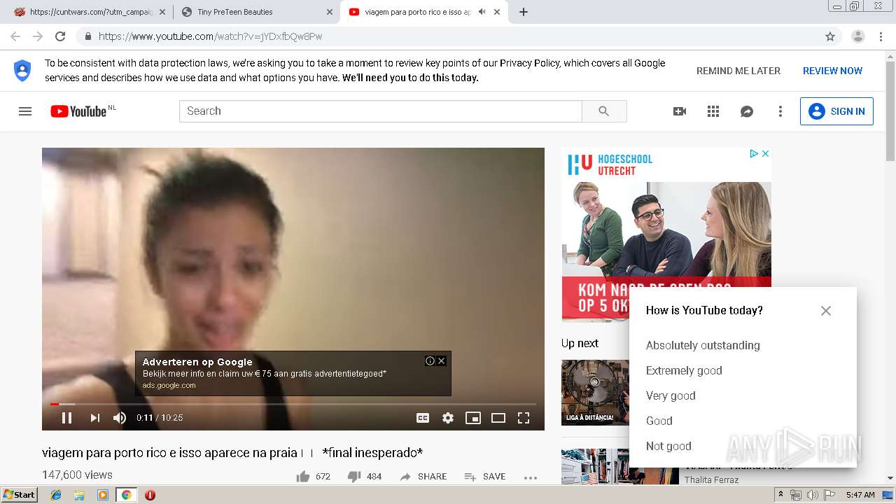Open Windows Media Player taskbar icon
896x504 pixels.
103,495
